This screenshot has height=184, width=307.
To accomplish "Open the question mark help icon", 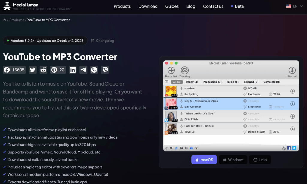I will 196,148.
